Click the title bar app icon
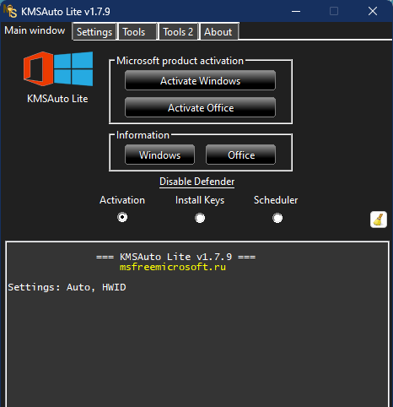 coord(10,11)
